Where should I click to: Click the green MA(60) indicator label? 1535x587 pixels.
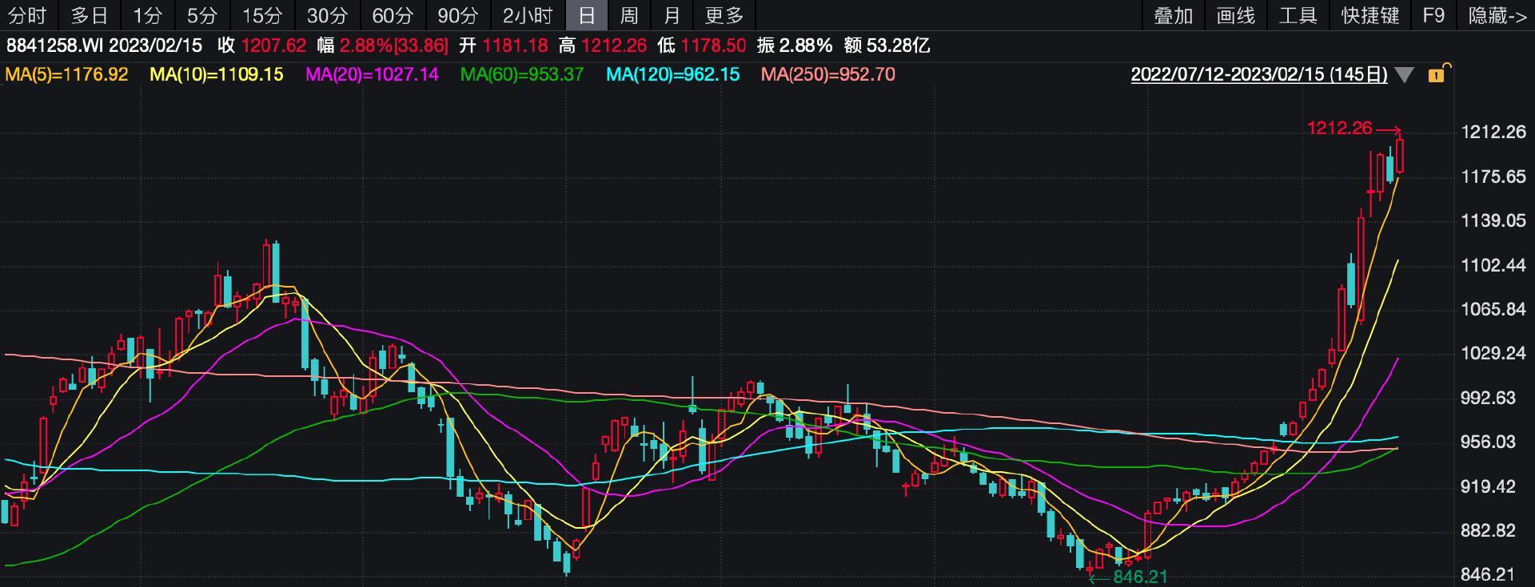coord(521,74)
